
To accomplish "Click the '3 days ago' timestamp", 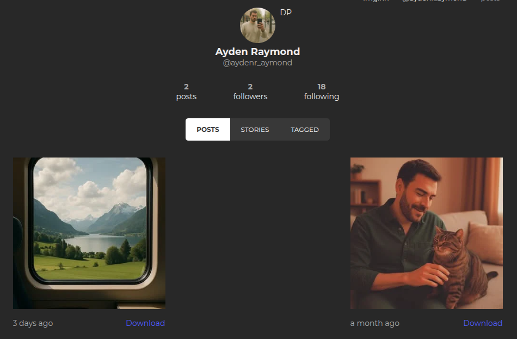I will [33, 323].
